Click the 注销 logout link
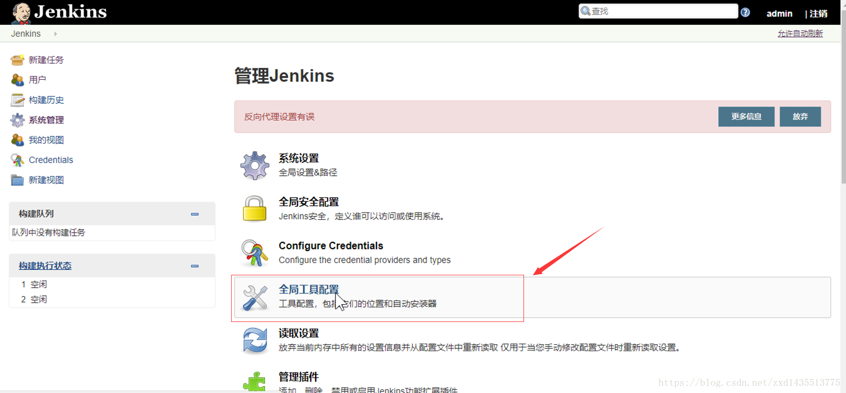Image resolution: width=846 pixels, height=393 pixels. 818,13
